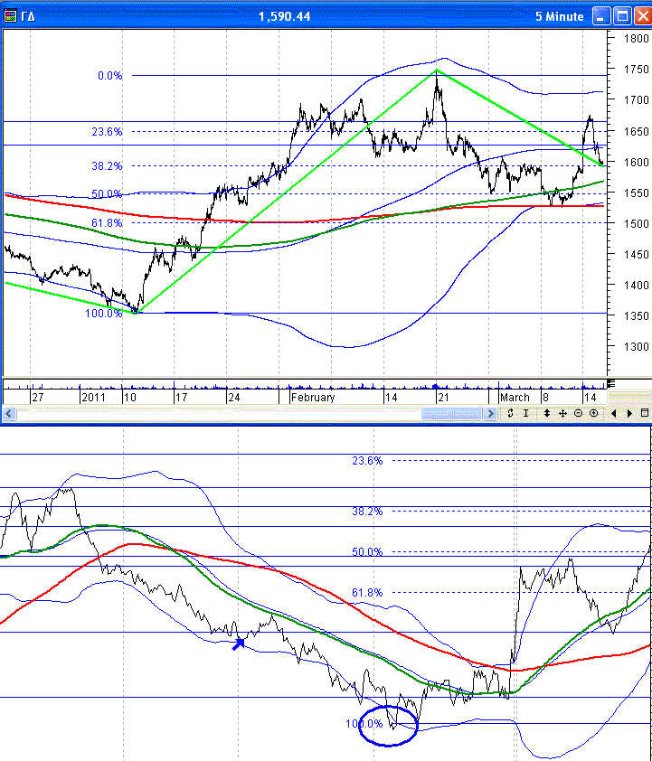Step chart forward with right triangle
The width and height of the screenshot is (652, 761).
(x=628, y=413)
